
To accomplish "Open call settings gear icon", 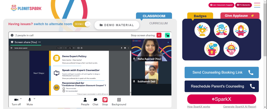I will pos(12,35).
